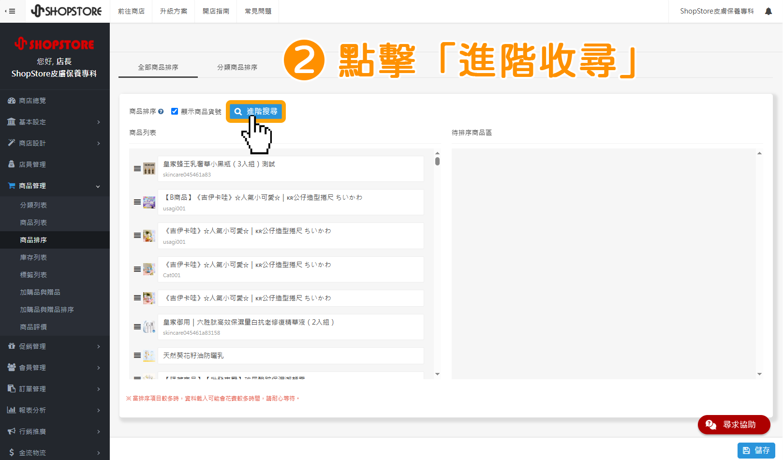Select 皇家御用 六胜肽高效保濕 product row
783x460 pixels.
point(291,327)
